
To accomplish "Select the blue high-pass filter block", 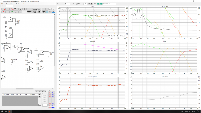I will [x=8, y=9].
